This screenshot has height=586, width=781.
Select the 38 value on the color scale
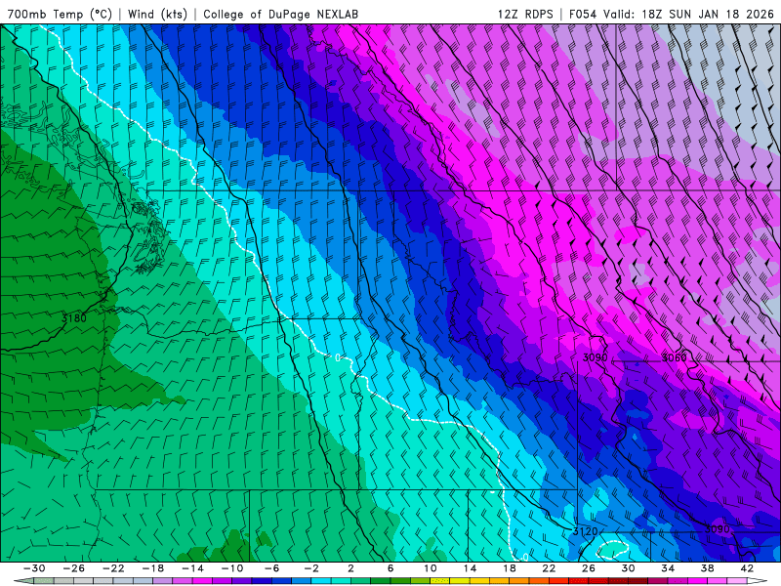[707, 568]
